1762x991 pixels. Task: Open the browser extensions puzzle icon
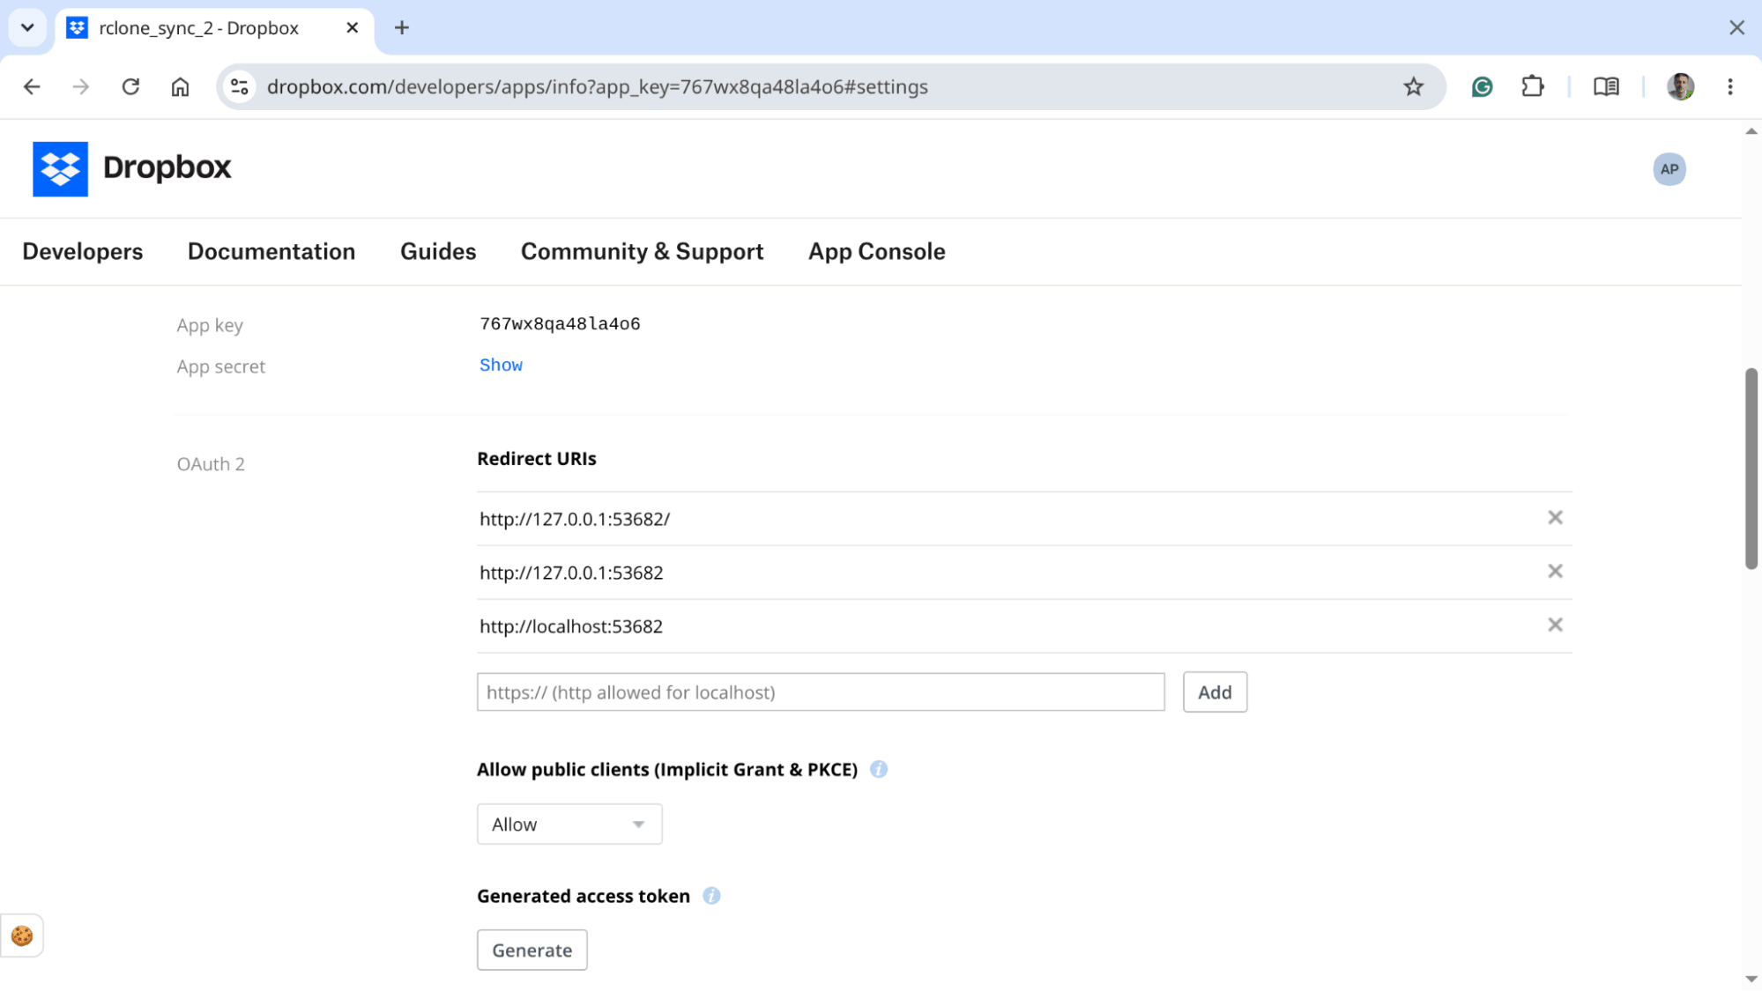tap(1532, 86)
